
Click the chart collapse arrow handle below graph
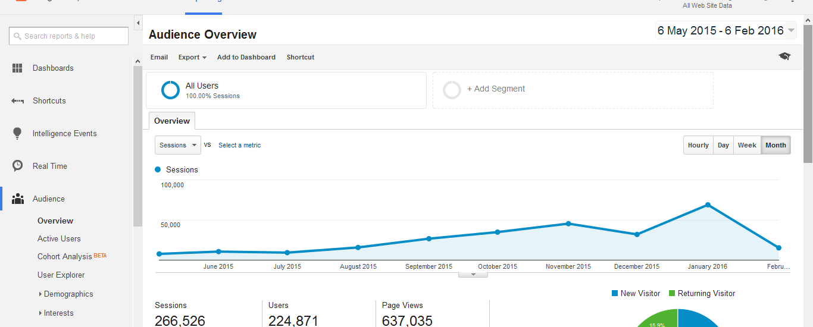473,275
